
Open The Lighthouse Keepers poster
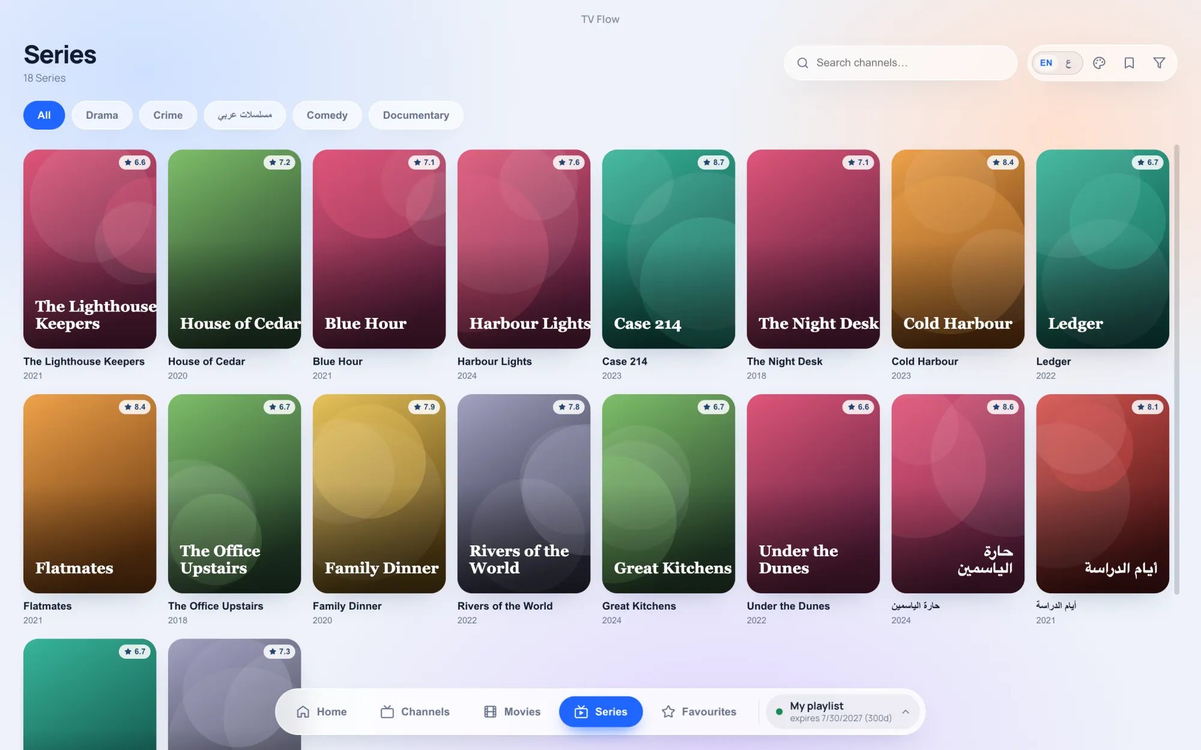(x=90, y=249)
